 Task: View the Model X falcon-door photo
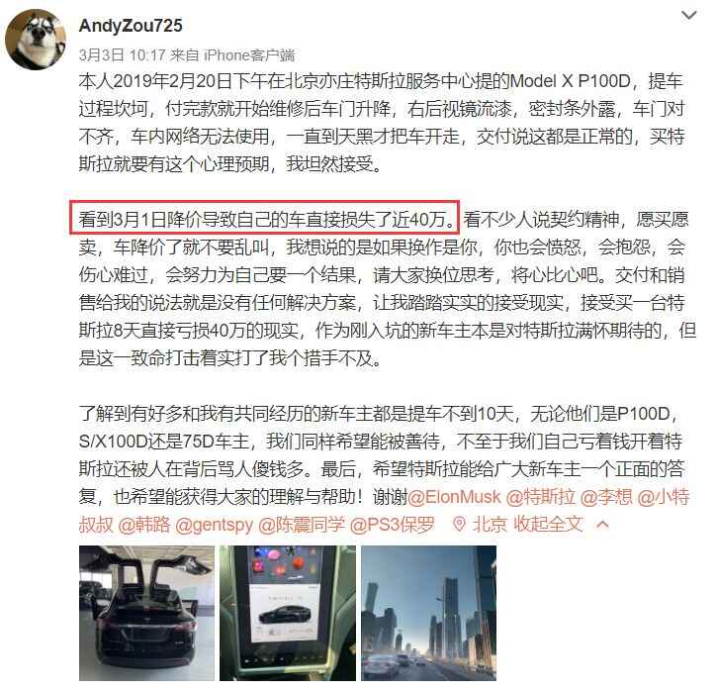pyautogui.click(x=146, y=613)
